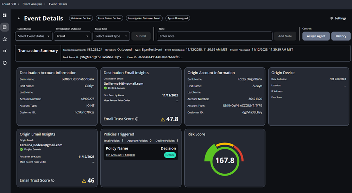Click into the Enter note field

click(214, 36)
